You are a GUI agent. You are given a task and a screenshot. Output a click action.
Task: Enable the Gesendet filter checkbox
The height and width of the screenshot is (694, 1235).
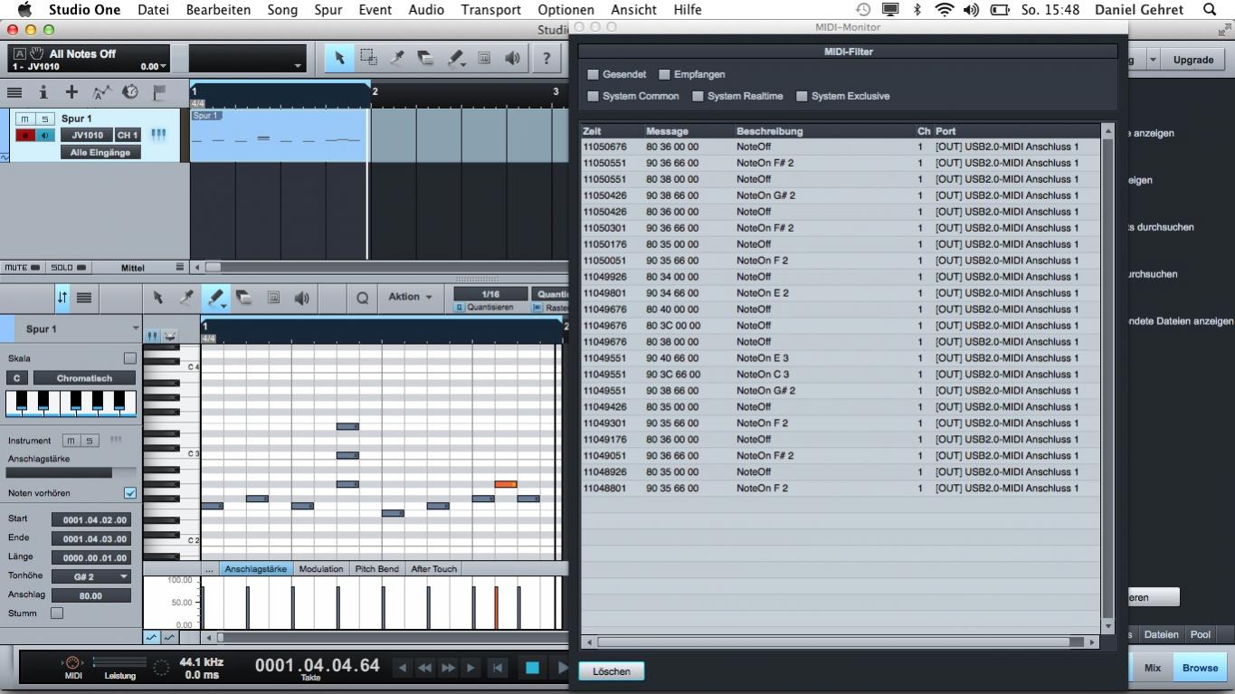pos(594,74)
